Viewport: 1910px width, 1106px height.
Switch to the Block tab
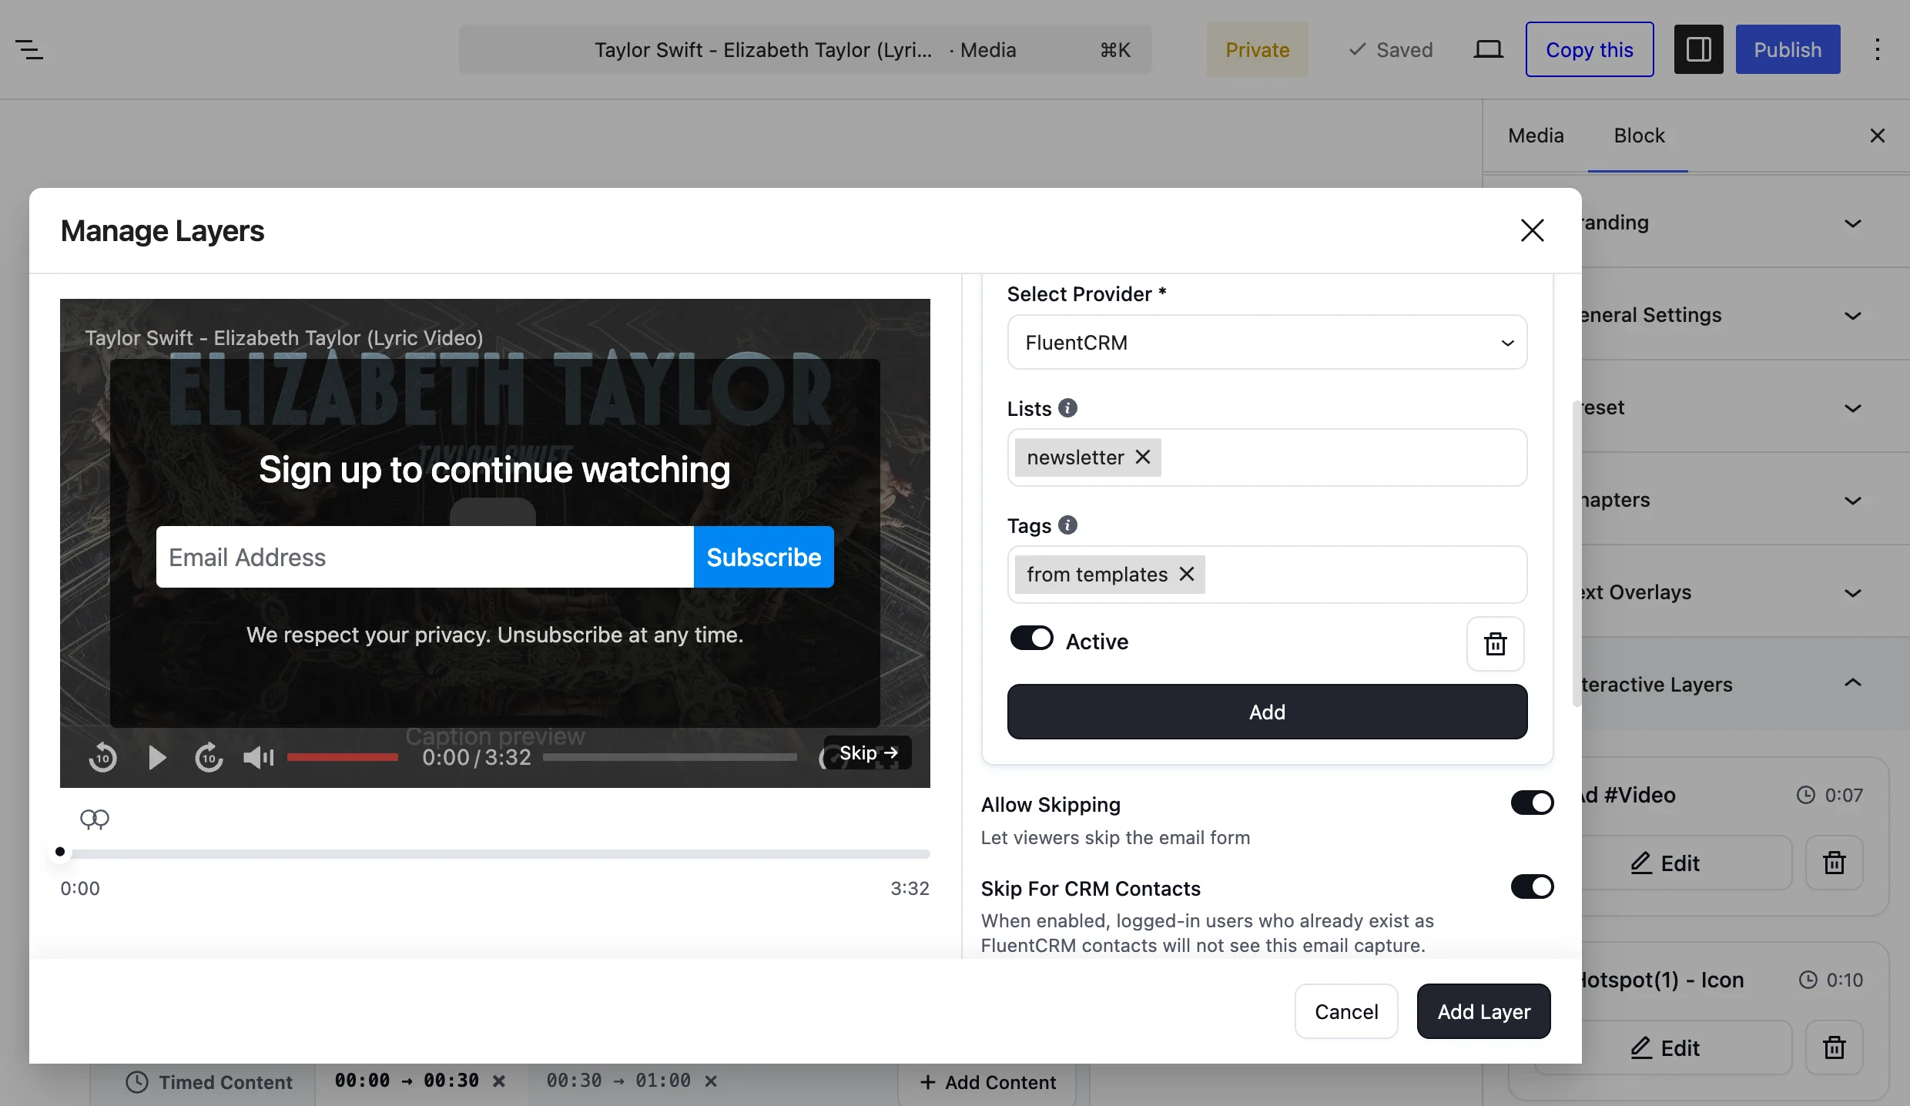(1639, 136)
